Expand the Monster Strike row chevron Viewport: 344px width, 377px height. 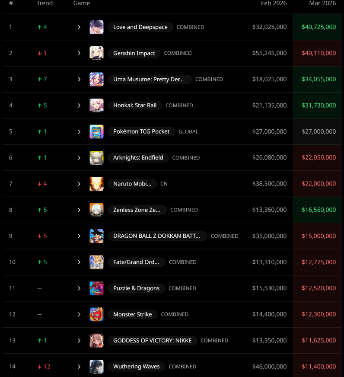click(79, 314)
